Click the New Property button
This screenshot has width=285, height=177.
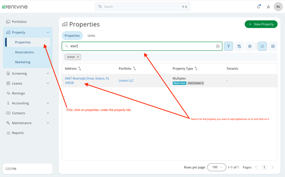261,24
